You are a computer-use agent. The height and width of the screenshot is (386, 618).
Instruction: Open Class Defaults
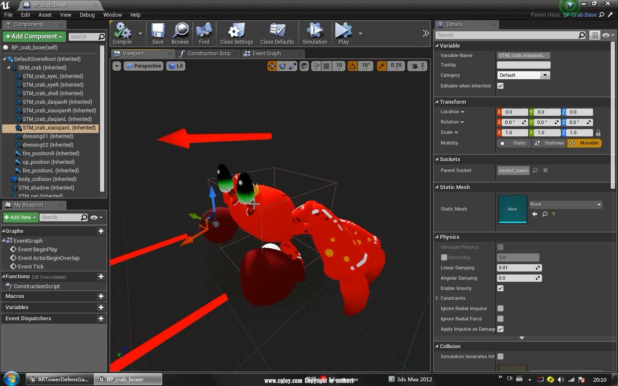point(277,34)
